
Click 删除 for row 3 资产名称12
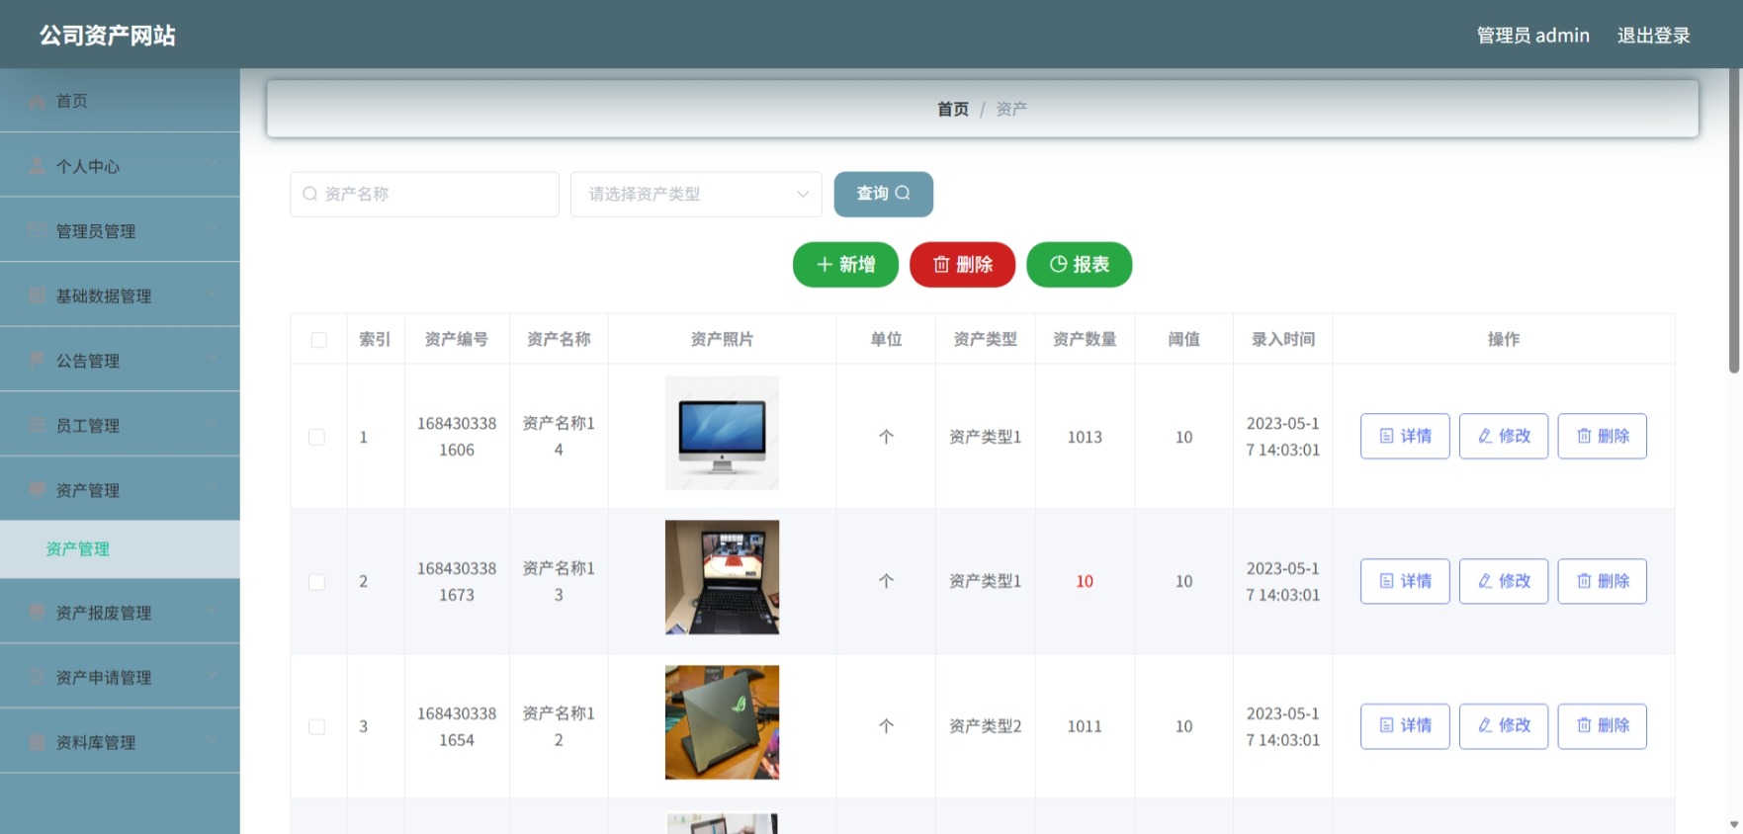pos(1603,726)
